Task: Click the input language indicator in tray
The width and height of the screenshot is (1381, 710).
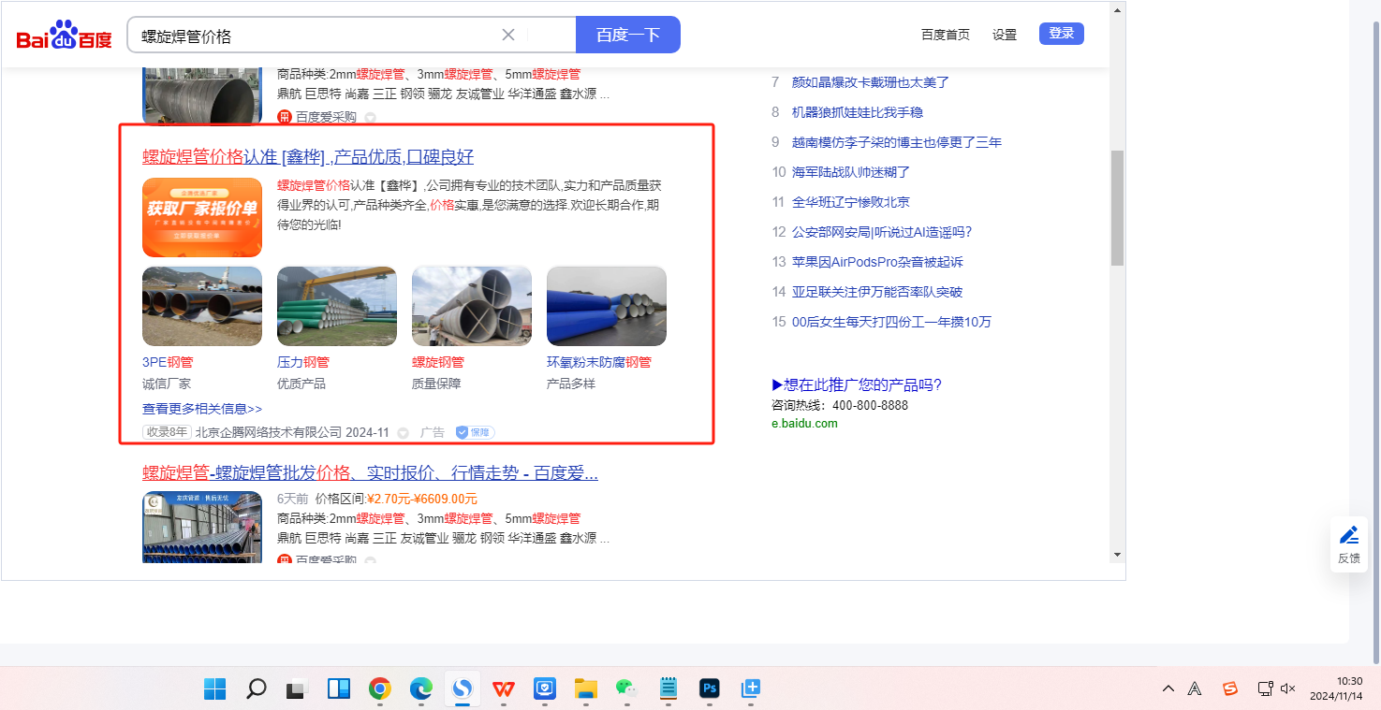Action: tap(1195, 688)
